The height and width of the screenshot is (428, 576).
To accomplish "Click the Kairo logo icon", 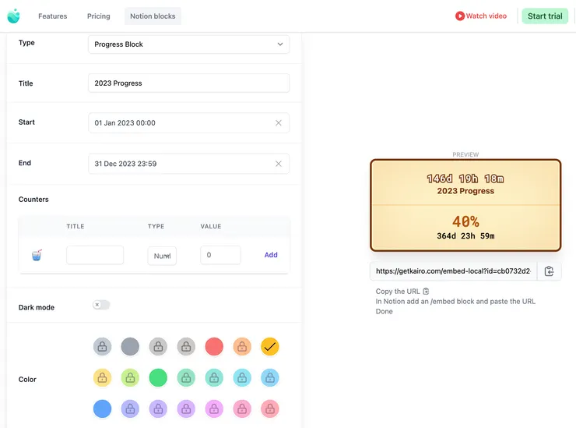I will click(13, 16).
